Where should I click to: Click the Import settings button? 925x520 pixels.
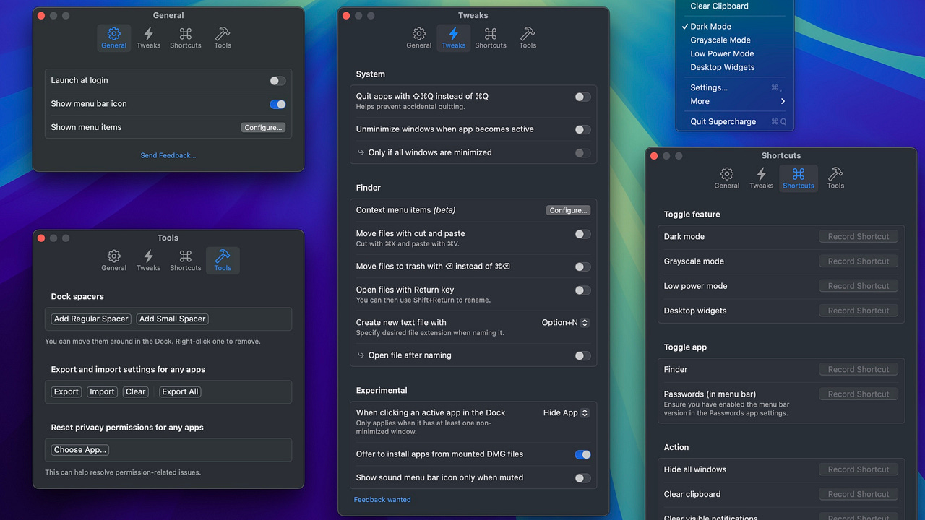[x=102, y=391]
